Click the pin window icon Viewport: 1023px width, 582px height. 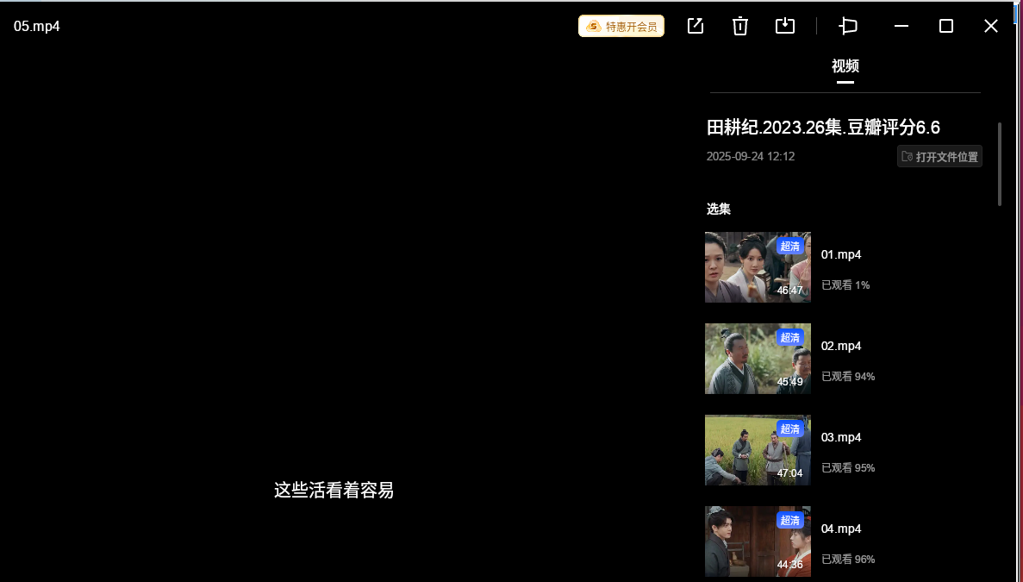point(848,26)
